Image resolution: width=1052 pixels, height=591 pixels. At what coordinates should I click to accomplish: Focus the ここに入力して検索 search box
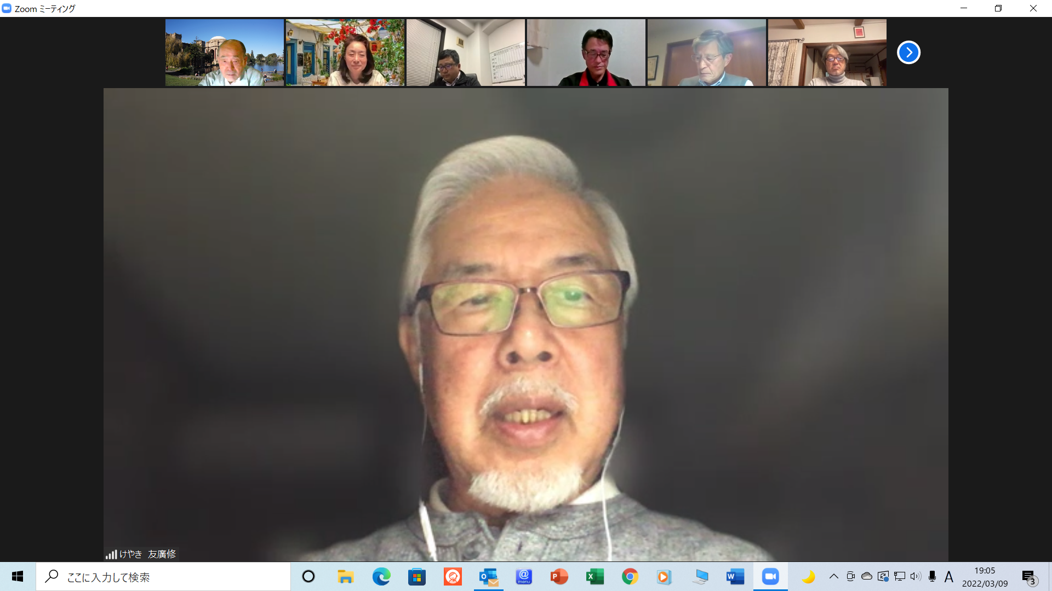(x=163, y=577)
